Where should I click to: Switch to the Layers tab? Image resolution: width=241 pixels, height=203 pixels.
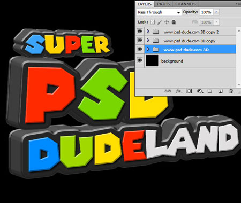(x=145, y=4)
